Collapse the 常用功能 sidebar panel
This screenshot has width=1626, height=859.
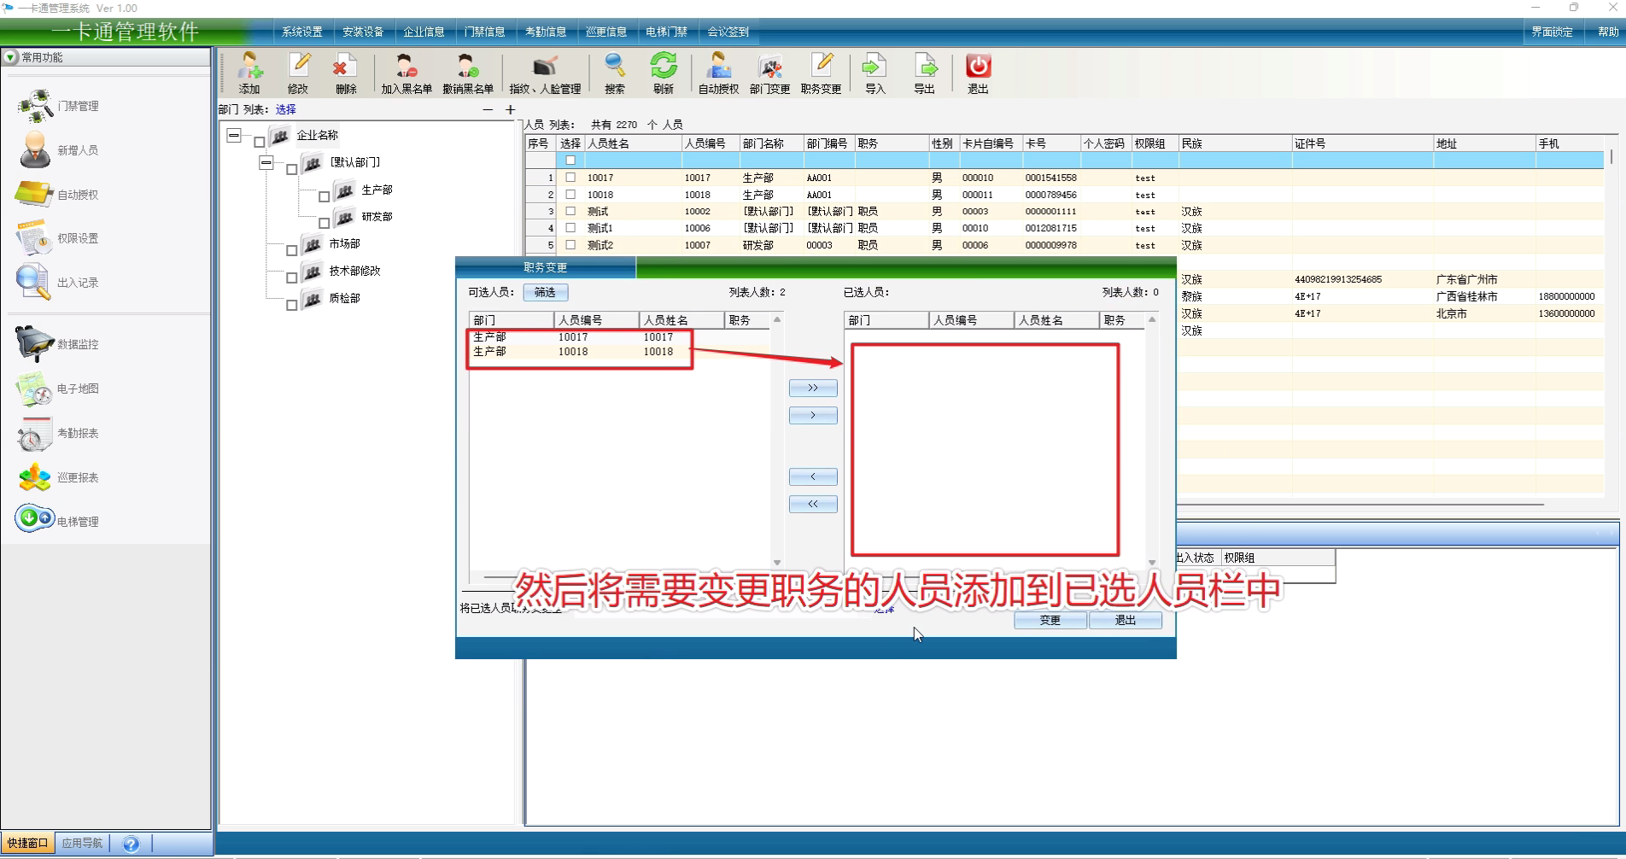click(10, 57)
